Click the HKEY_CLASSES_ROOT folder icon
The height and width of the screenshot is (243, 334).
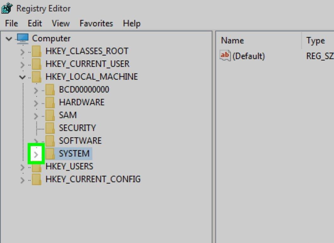coord(37,51)
